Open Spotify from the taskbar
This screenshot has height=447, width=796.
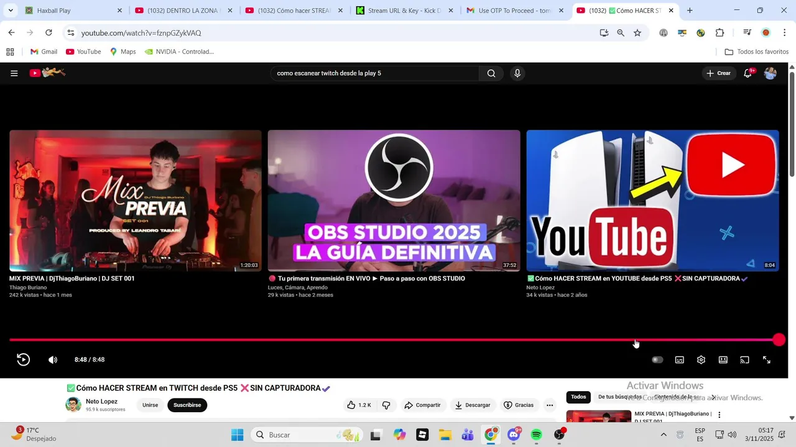(x=537, y=435)
